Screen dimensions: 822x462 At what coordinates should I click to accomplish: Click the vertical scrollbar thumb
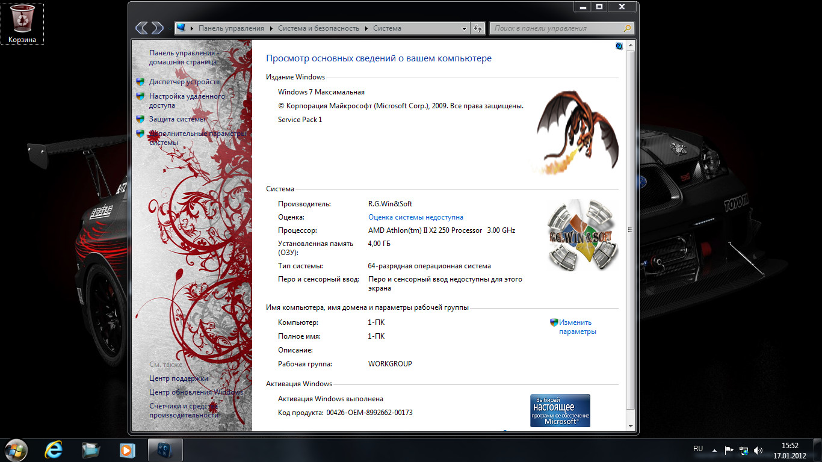pos(630,229)
